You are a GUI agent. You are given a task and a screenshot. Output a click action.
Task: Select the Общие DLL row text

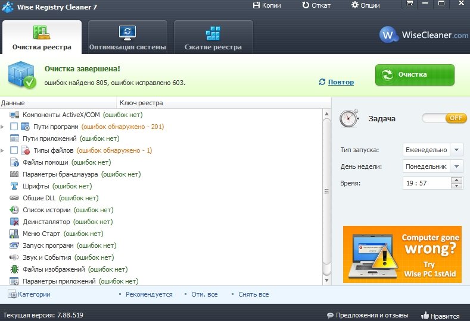click(61, 198)
